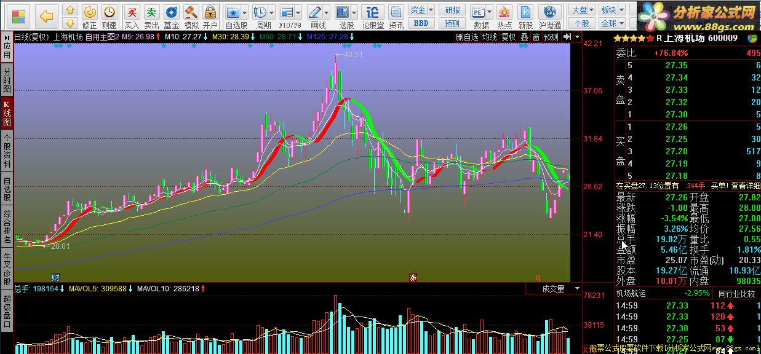Click the stock name 上海机场 600009

click(x=701, y=37)
